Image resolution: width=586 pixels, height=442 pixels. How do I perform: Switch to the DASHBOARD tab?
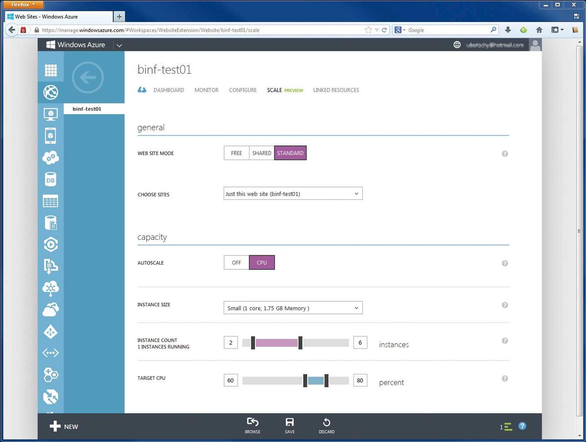(169, 90)
